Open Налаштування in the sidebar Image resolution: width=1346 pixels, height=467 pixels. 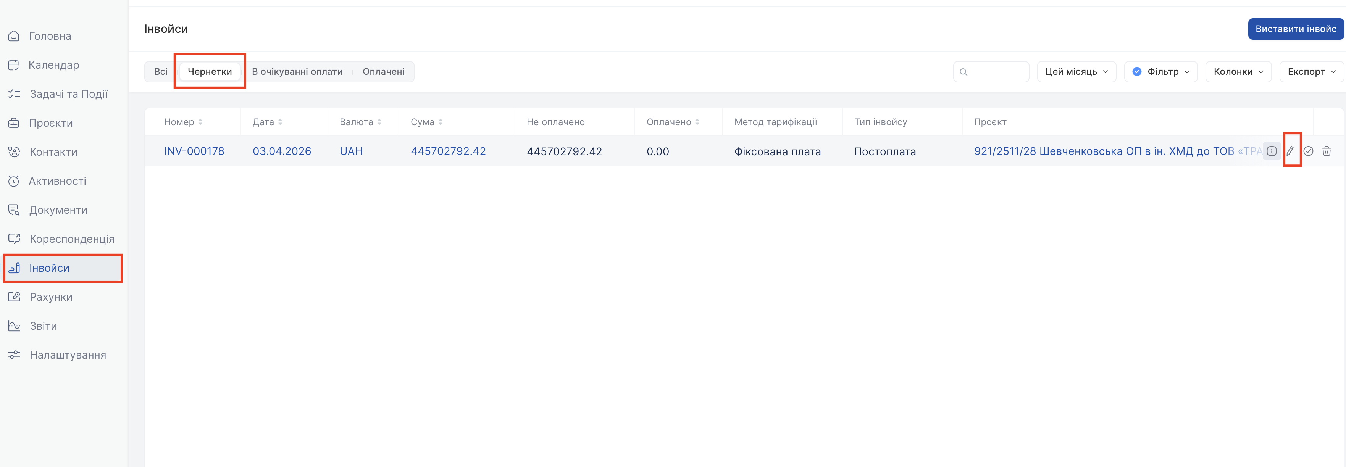click(68, 355)
